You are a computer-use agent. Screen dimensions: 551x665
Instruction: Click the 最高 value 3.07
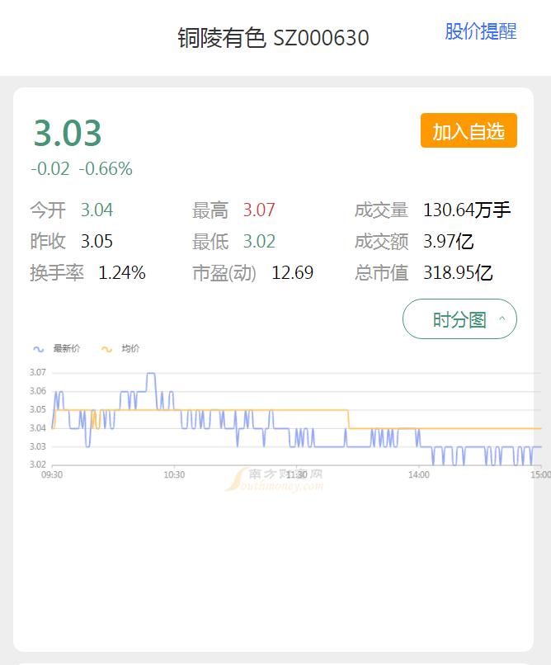click(x=259, y=210)
